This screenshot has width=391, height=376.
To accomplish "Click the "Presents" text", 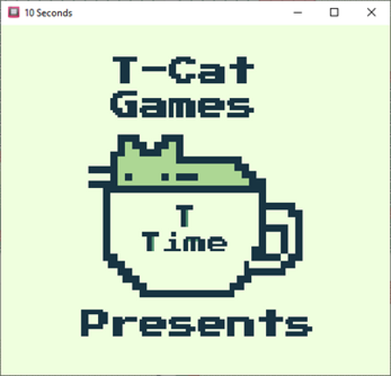I will click(196, 323).
